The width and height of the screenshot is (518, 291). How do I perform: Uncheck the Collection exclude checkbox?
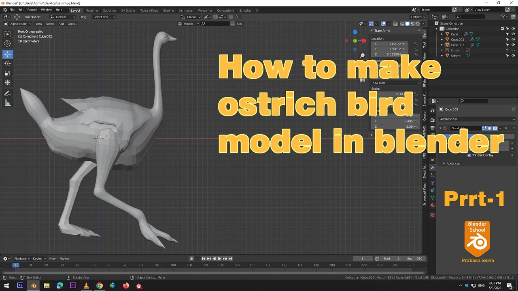502,29
